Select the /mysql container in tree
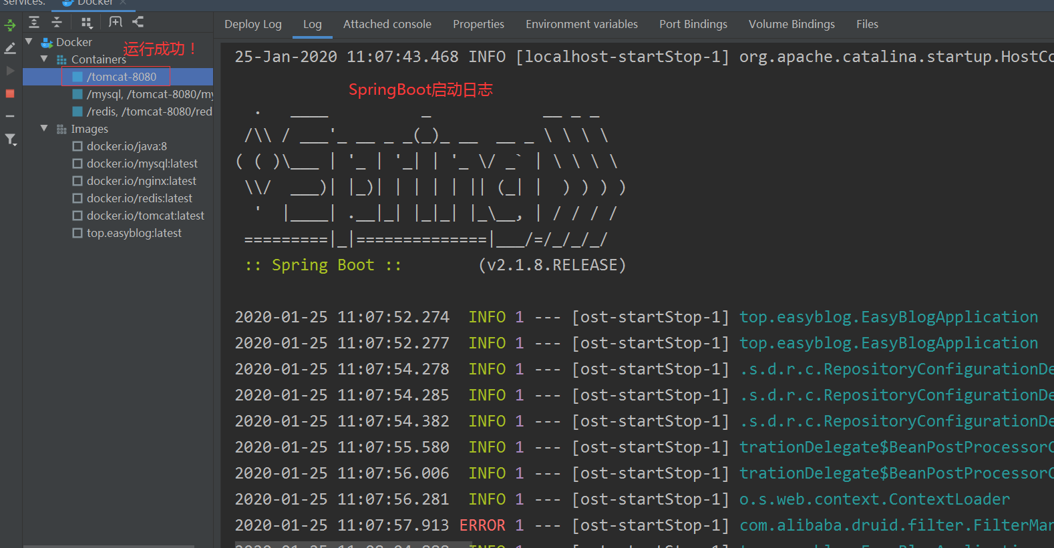 click(149, 94)
